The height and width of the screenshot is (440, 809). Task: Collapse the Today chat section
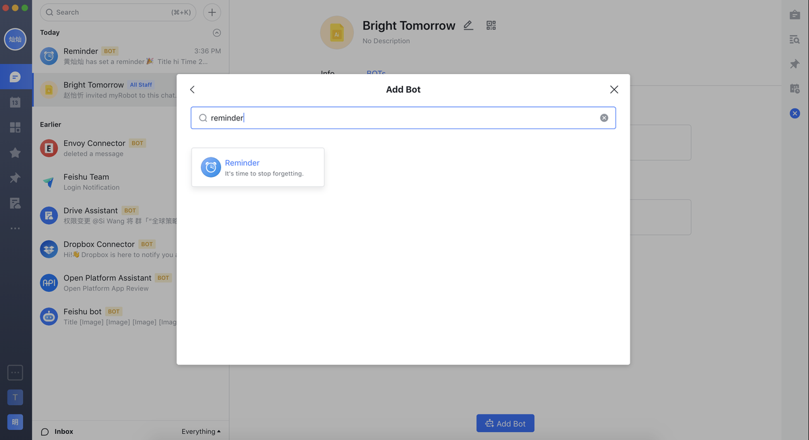pyautogui.click(x=216, y=32)
